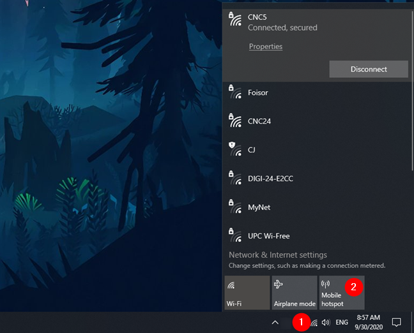Click the Foisor Wi-Fi signal icon
This screenshot has width=414, height=333.
235,92
